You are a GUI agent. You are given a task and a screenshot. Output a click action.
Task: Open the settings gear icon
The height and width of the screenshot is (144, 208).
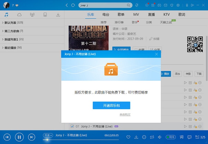pyautogui.click(x=178, y=5)
